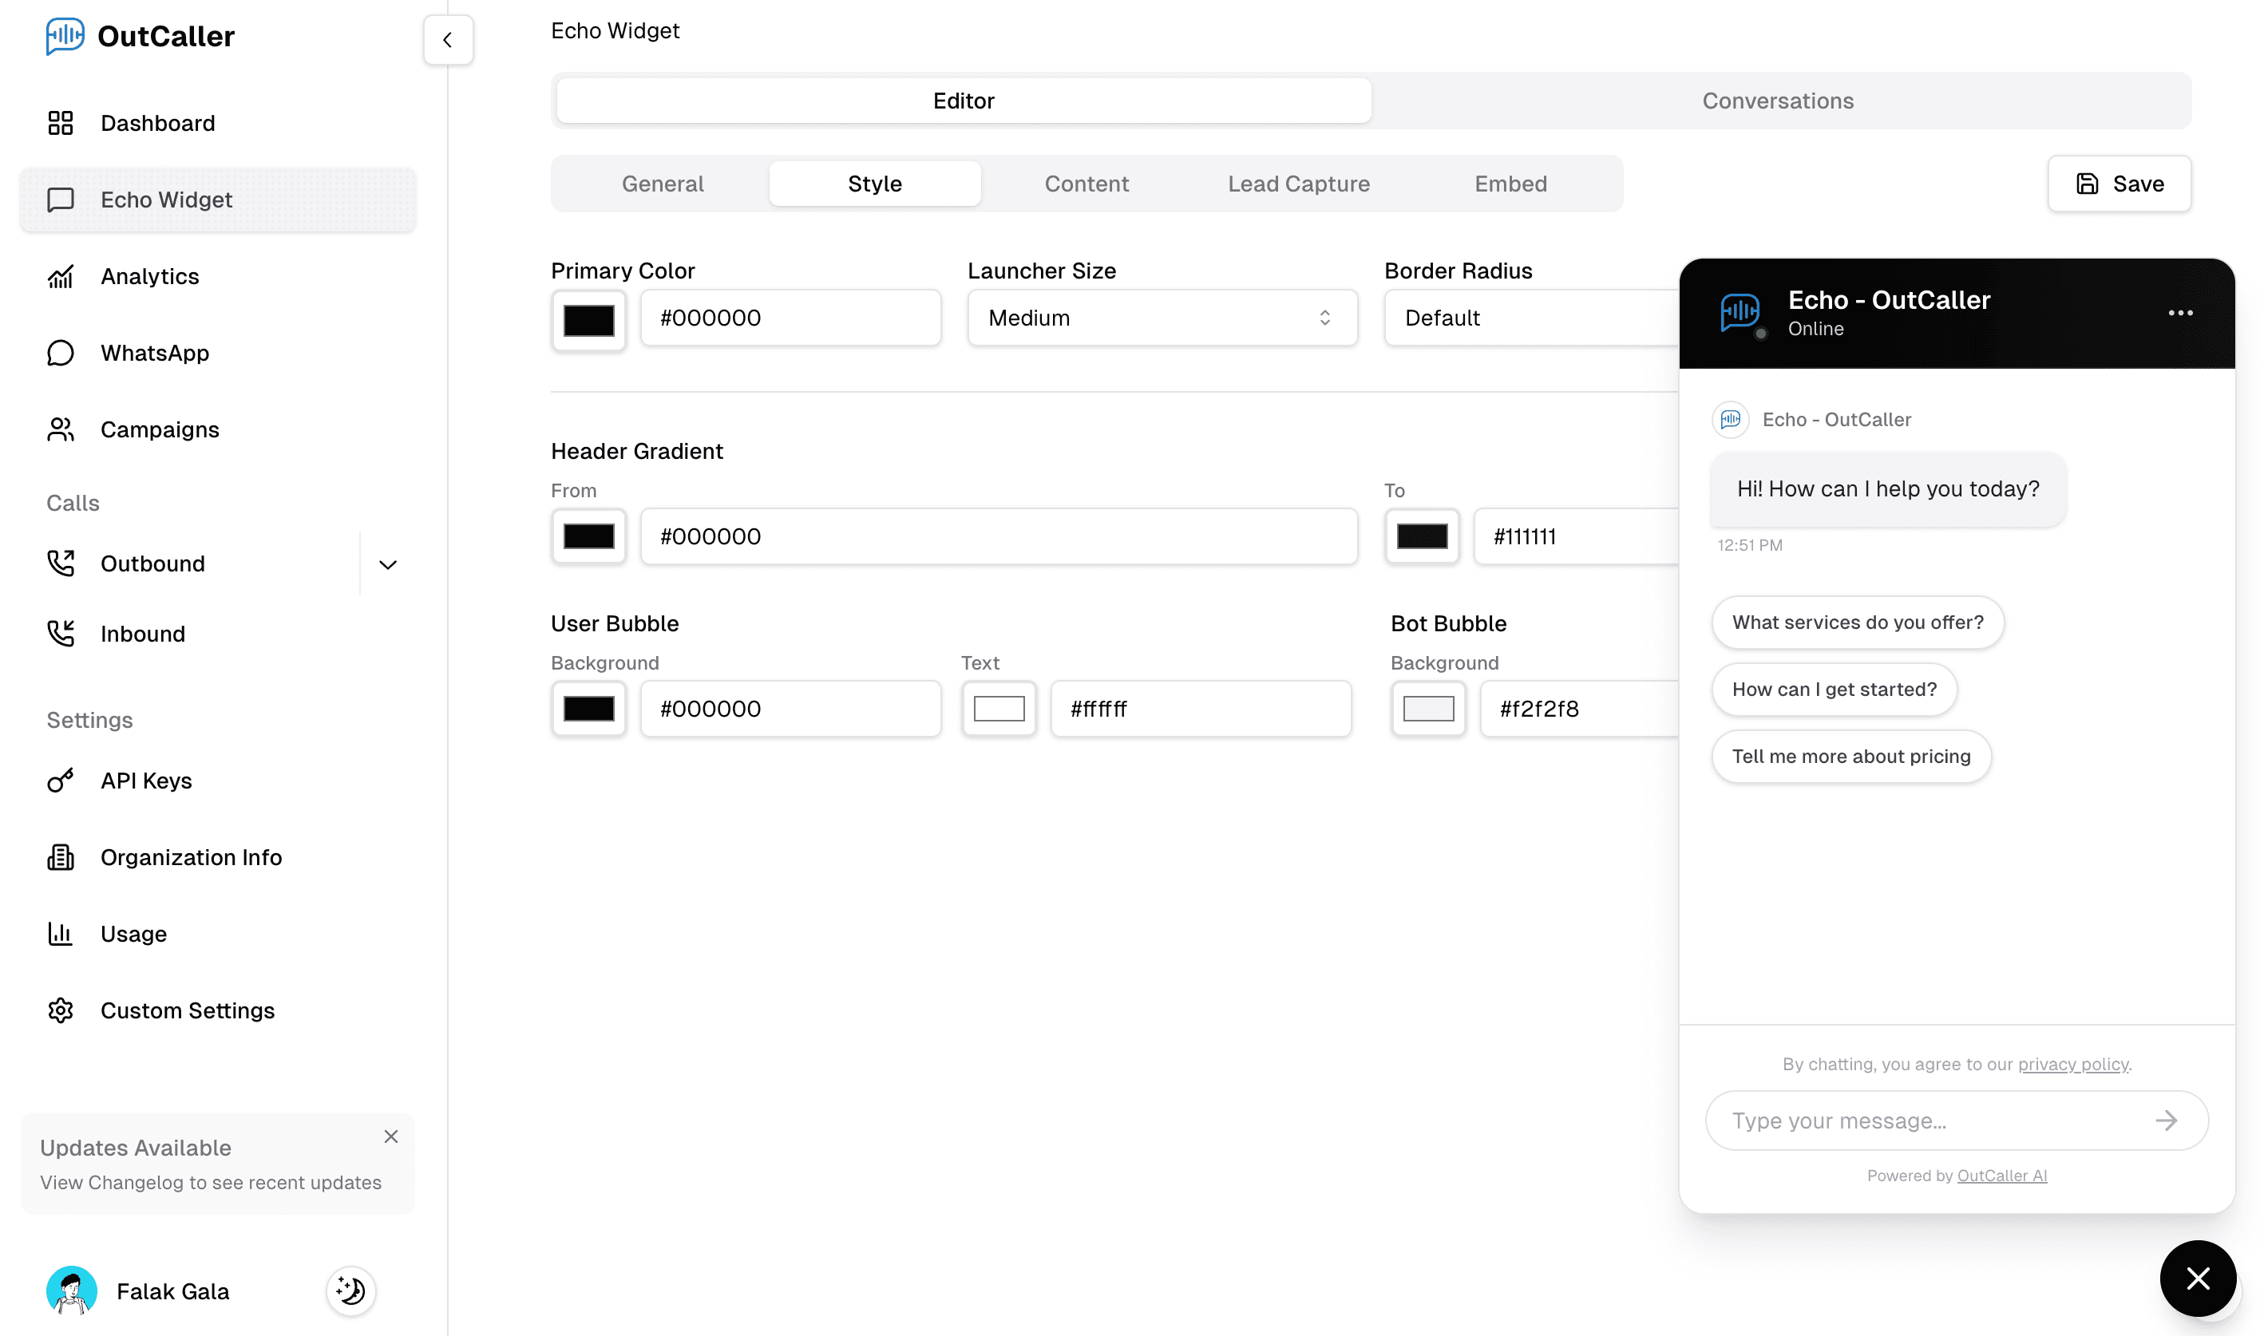This screenshot has width=2264, height=1336.
Task: Click the Primary Color black swatch
Action: (588, 321)
